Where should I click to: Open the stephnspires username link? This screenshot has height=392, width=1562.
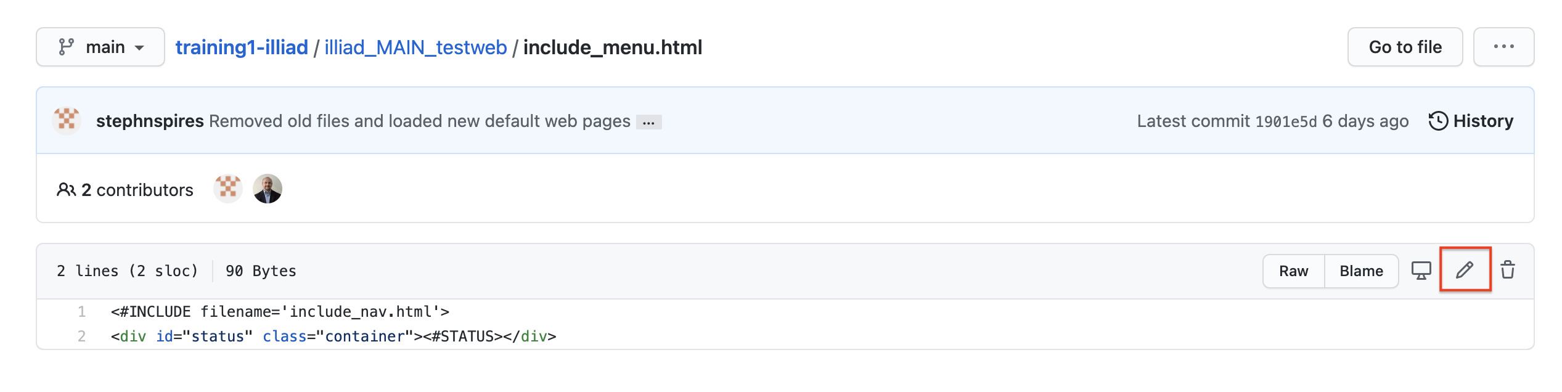(150, 121)
